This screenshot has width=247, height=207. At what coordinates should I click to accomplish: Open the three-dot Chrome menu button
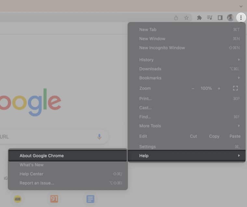241,18
